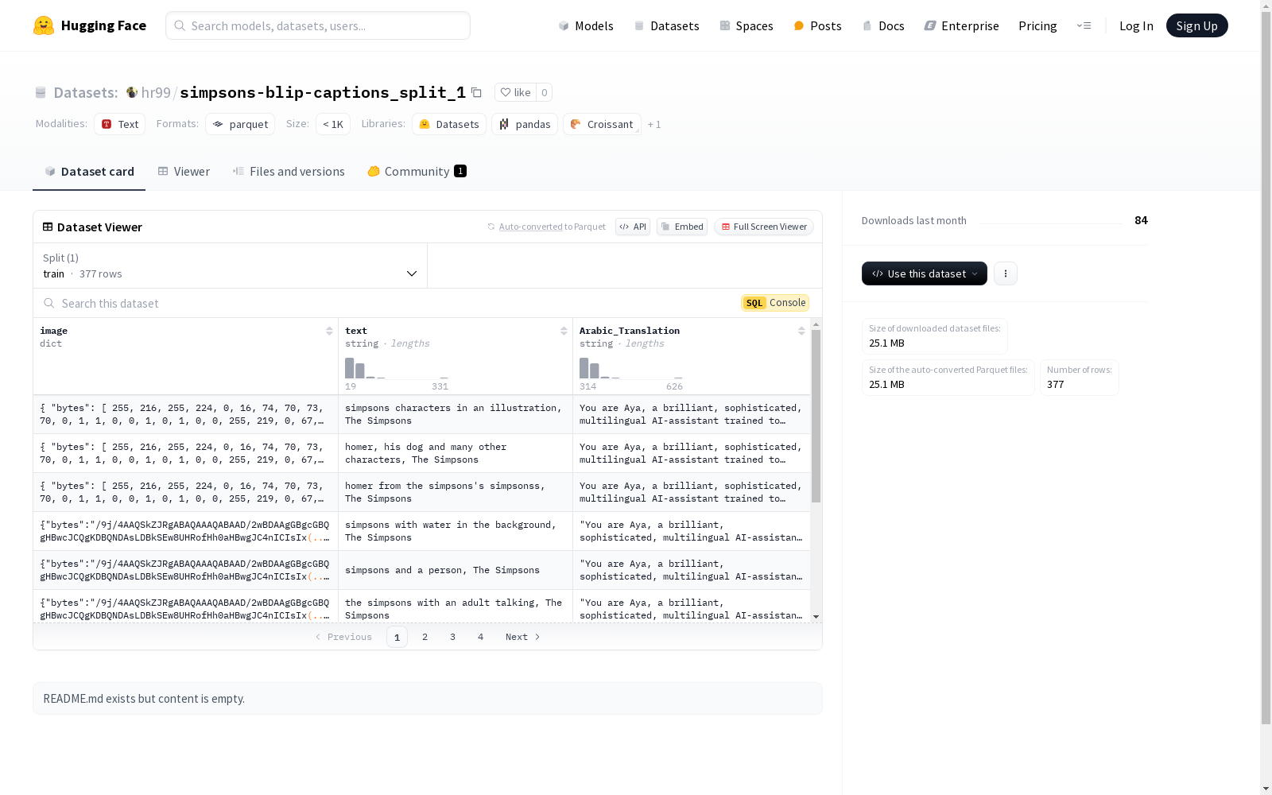Go to page 2 of the table
The height and width of the screenshot is (795, 1272).
425,637
